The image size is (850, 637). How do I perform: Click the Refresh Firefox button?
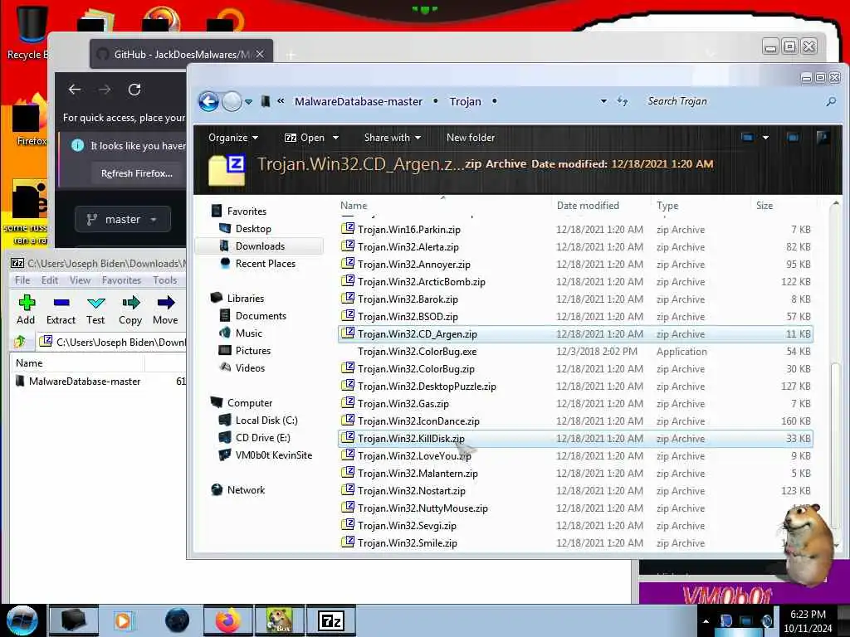137,173
